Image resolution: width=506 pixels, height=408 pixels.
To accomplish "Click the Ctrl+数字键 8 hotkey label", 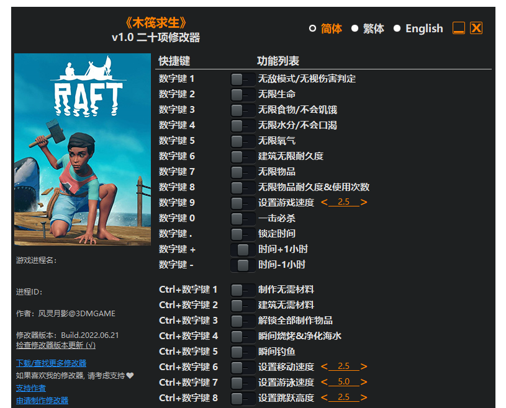I will (189, 398).
